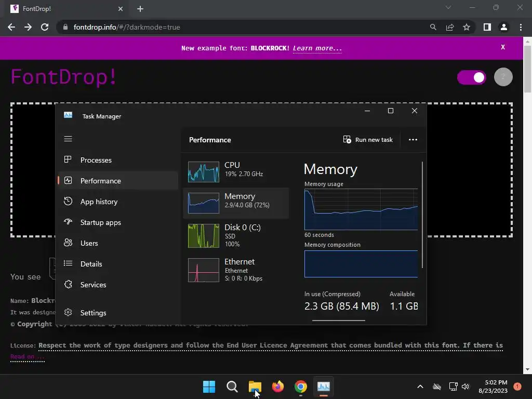Click the Memory composition bar

point(361,264)
